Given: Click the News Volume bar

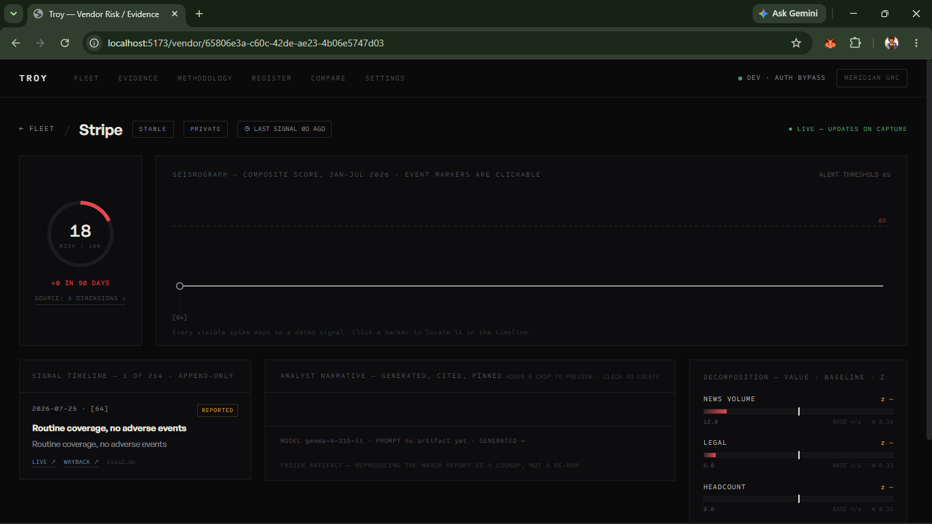Looking at the screenshot, I should pos(798,411).
